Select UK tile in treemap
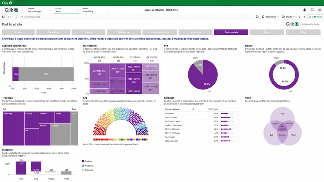324x182 pixels. click(x=32, y=137)
